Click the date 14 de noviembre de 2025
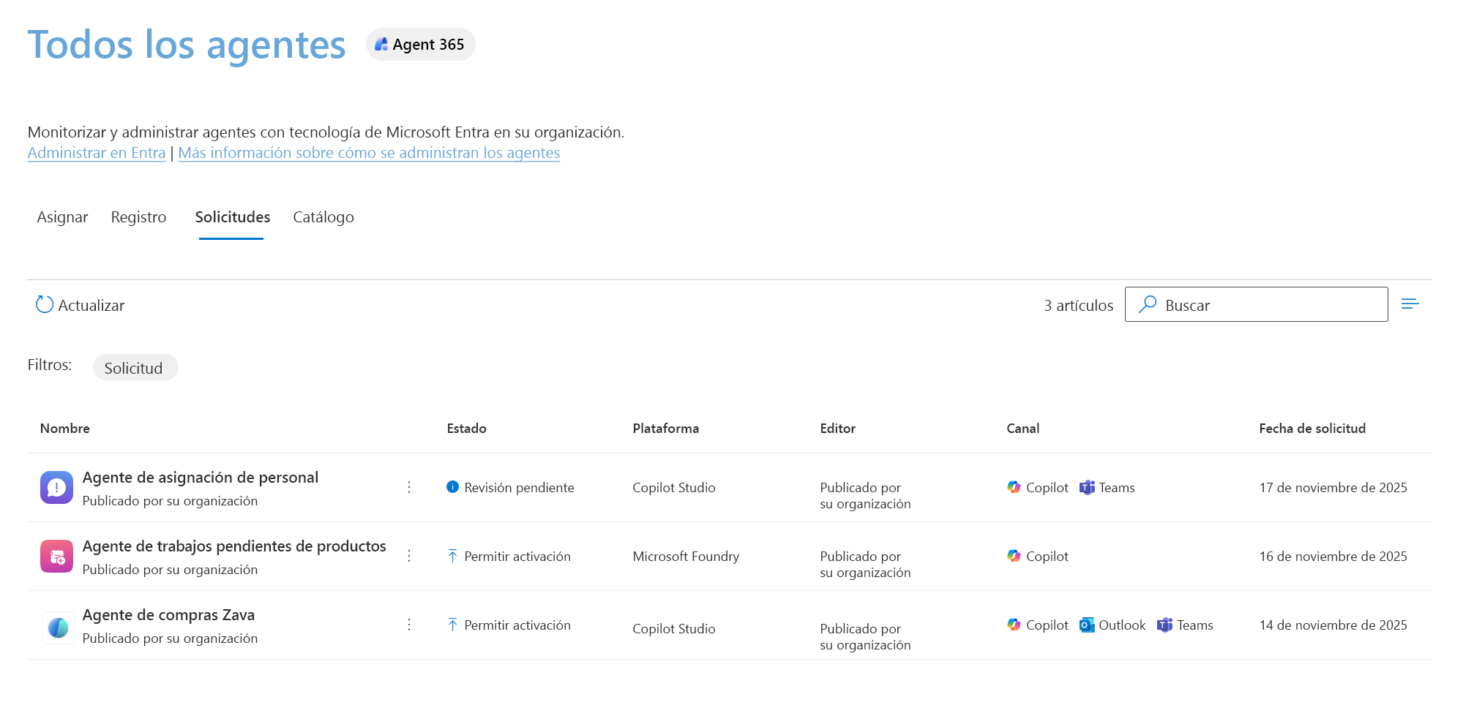The height and width of the screenshot is (716, 1463). [1333, 625]
